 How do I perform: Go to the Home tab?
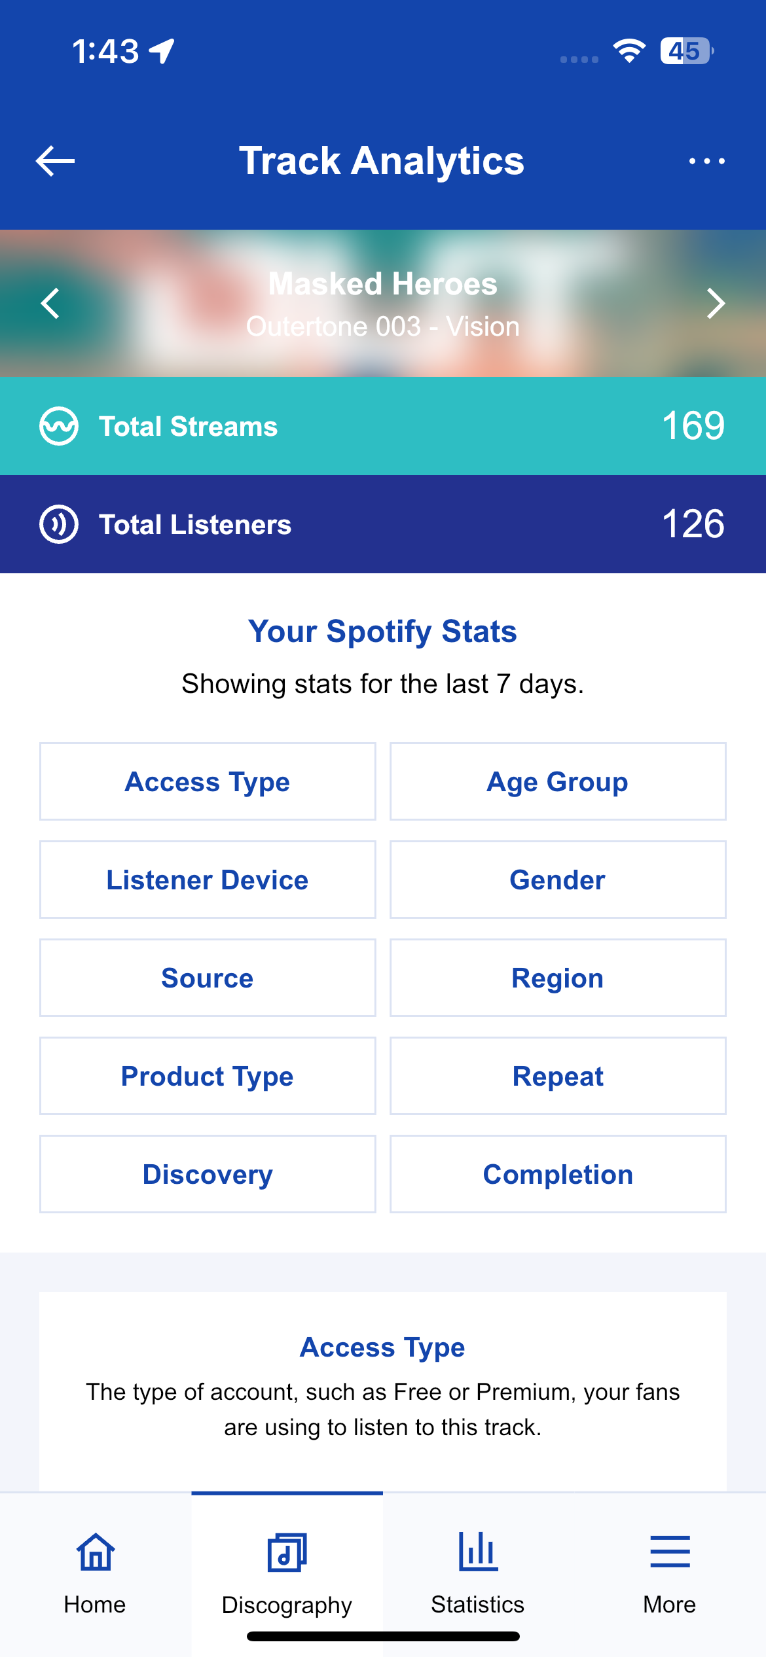(95, 1573)
